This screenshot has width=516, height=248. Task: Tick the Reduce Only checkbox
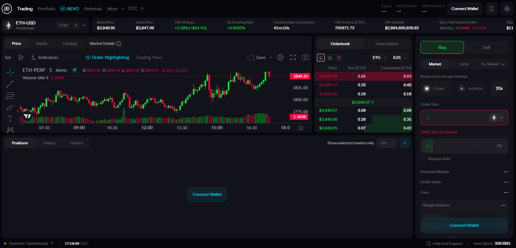click(x=423, y=159)
